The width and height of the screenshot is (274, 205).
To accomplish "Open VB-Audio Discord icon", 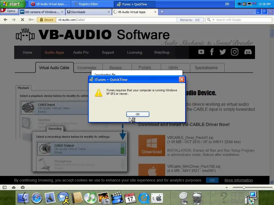I will click(248, 52).
